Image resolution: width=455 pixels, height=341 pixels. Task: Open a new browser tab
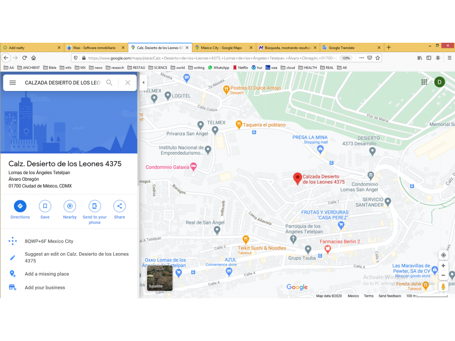pos(389,47)
